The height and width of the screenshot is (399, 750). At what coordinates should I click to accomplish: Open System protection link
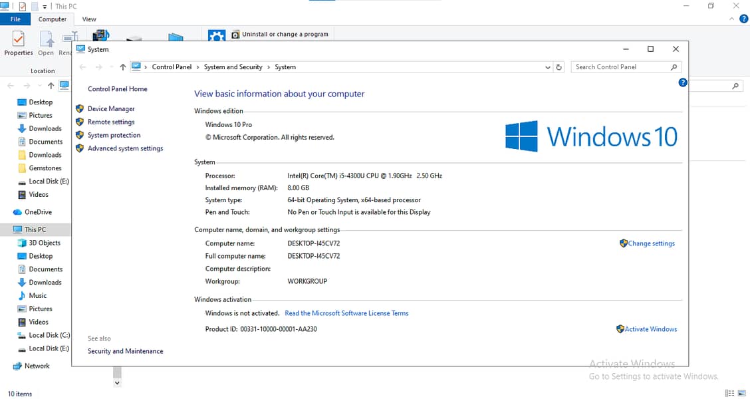114,135
